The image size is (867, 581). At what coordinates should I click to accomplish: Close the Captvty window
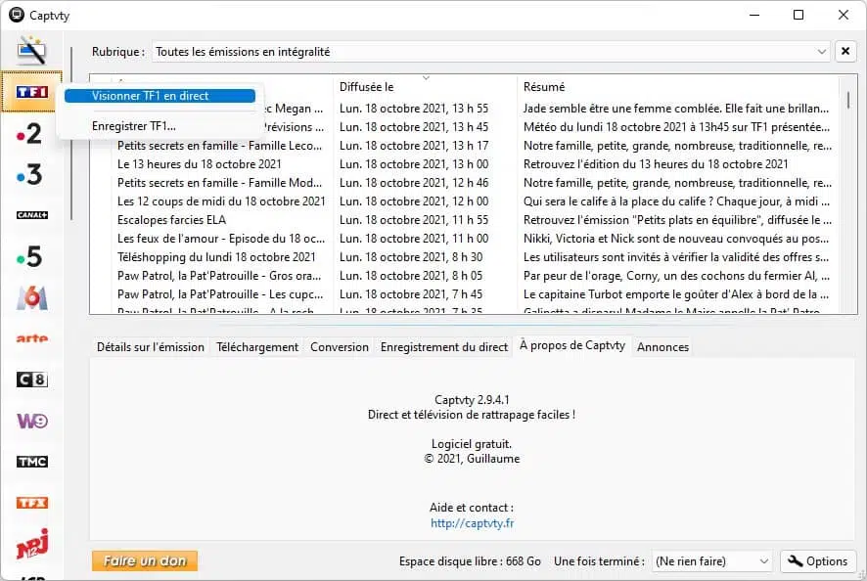point(844,15)
